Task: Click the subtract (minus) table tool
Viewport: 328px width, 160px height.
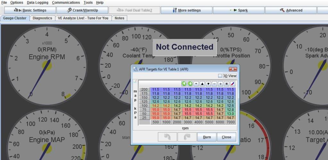Action: click(214, 84)
